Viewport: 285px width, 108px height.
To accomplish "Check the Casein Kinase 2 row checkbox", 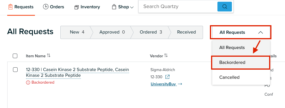I will tap(15, 70).
